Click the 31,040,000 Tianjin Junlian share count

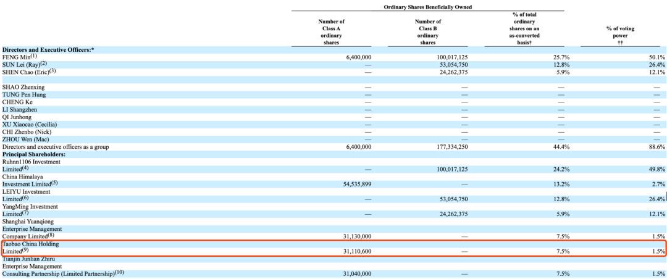355,273
